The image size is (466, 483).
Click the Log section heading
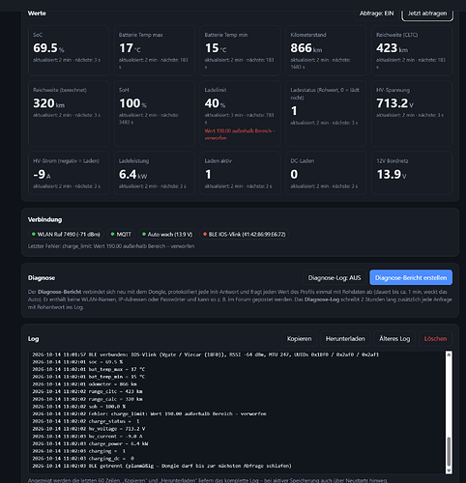33,339
